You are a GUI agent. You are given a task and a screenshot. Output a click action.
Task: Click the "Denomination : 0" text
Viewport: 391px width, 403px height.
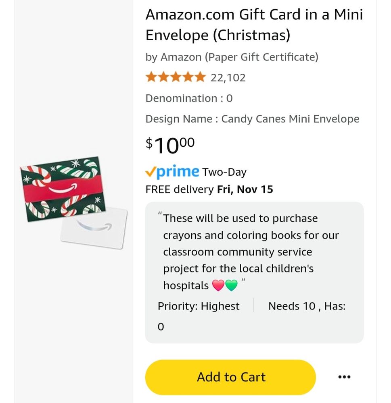(x=189, y=98)
